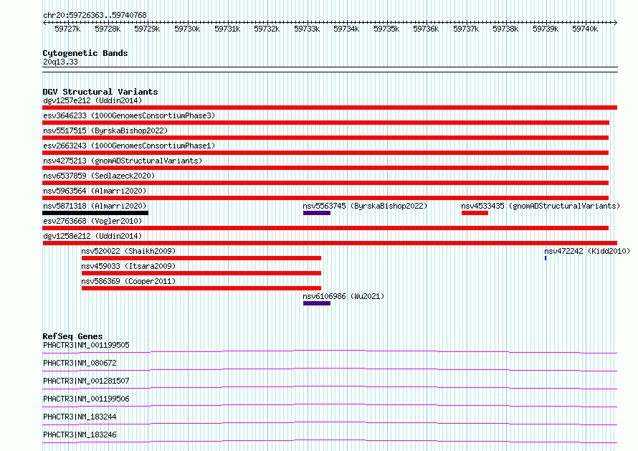
Task: Click the purple nsv6106986 variant bar
Action: [317, 303]
